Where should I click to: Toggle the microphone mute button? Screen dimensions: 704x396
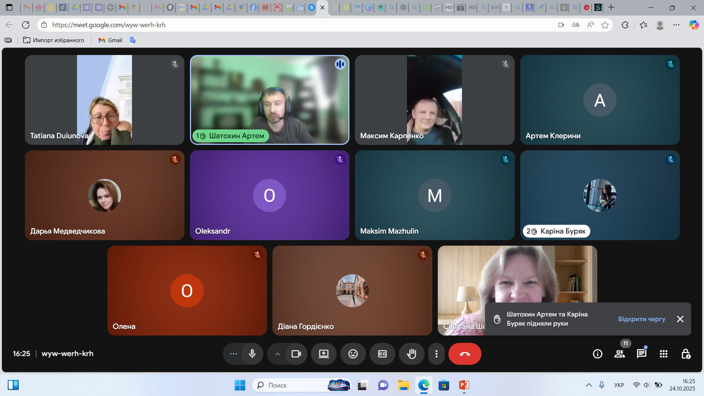tap(252, 354)
